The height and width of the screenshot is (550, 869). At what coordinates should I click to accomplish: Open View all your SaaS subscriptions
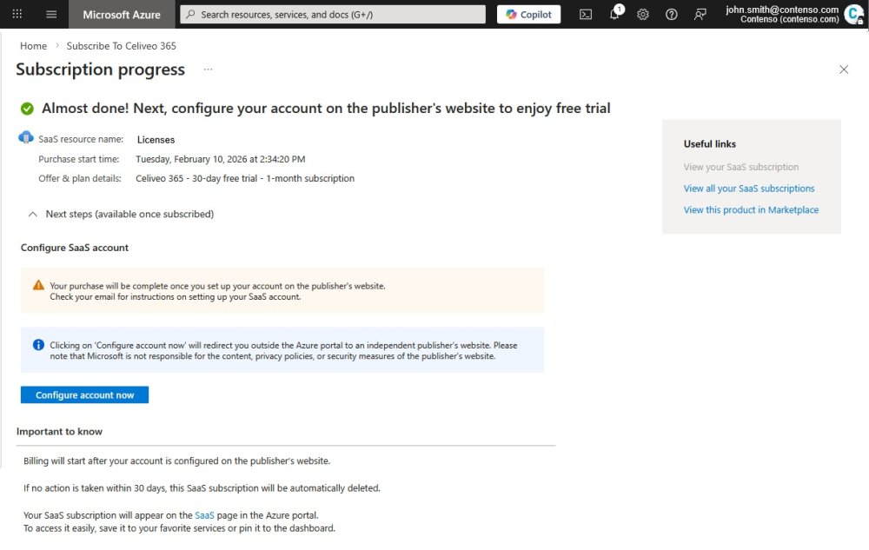(749, 189)
